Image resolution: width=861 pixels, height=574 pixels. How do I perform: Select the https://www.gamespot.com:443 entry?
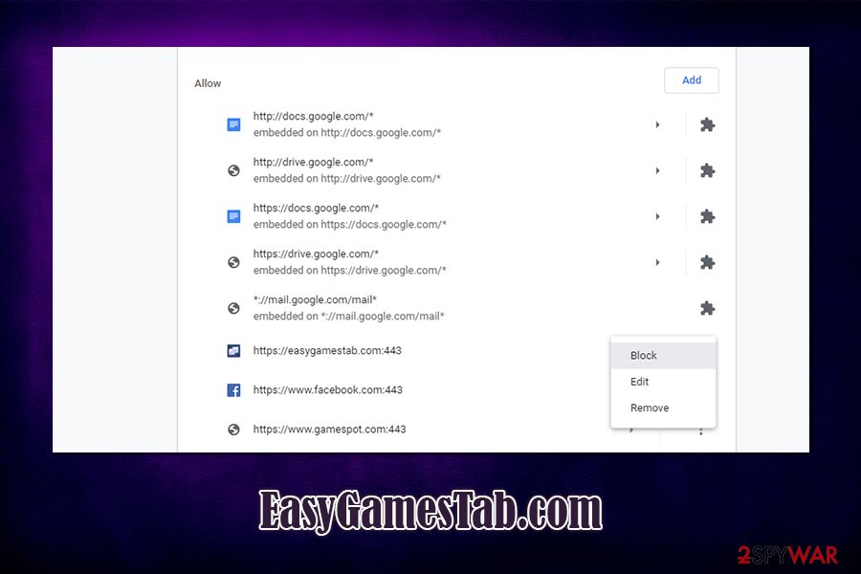tap(329, 430)
